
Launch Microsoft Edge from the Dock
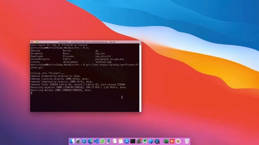coord(90,141)
